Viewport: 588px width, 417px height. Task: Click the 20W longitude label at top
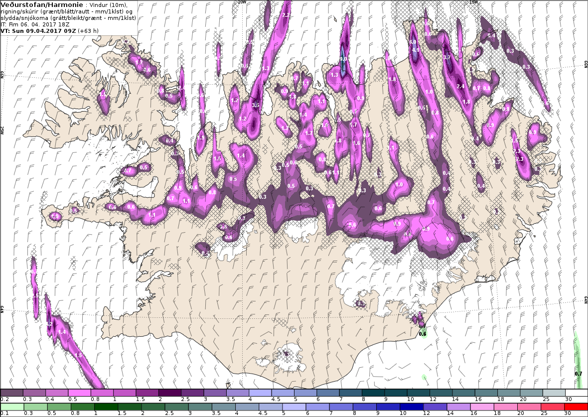point(242,2)
